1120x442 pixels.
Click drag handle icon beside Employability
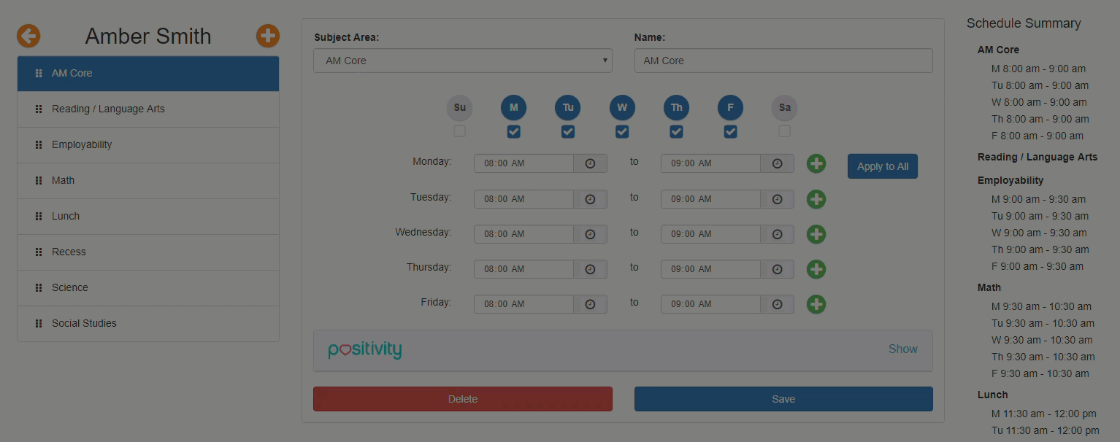pyautogui.click(x=39, y=145)
